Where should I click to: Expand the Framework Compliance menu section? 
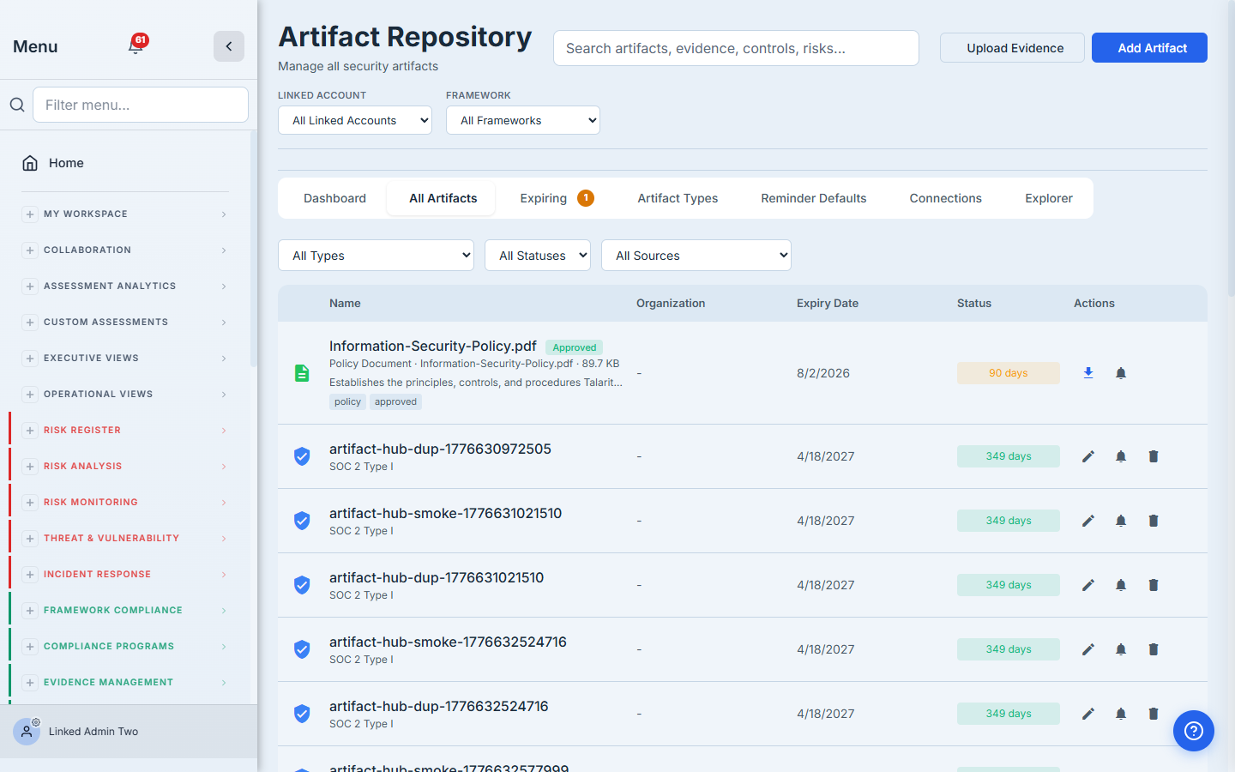pyautogui.click(x=125, y=611)
